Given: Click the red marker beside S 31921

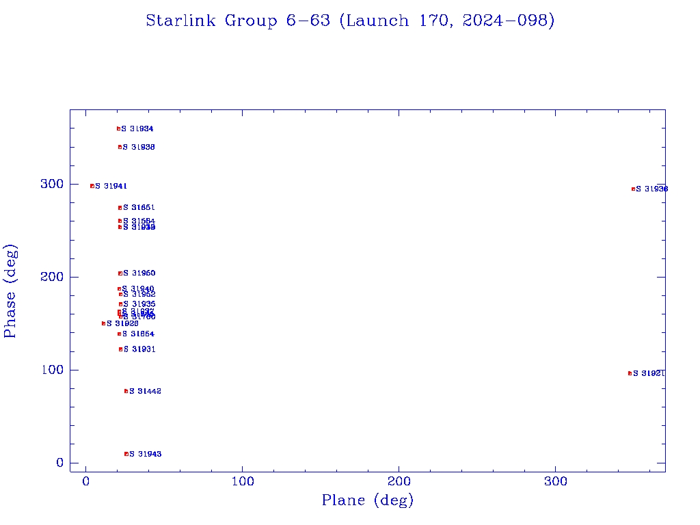Looking at the screenshot, I should point(630,373).
